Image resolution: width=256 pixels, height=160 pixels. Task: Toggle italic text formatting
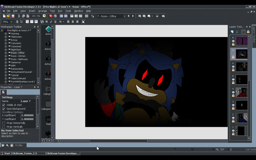coord(51,22)
